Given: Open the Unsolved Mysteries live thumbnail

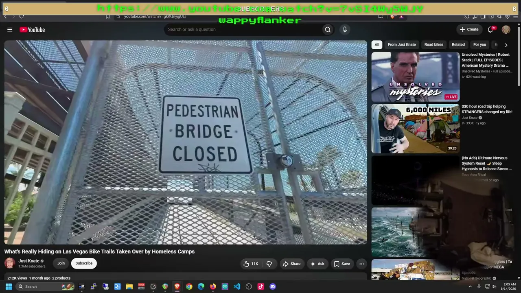Looking at the screenshot, I should [x=415, y=77].
